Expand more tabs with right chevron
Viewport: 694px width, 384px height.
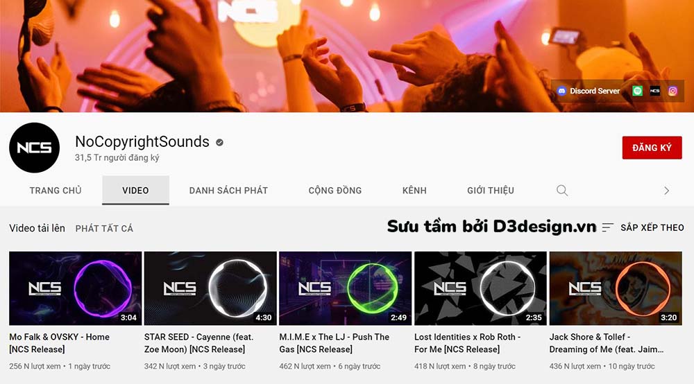pyautogui.click(x=666, y=191)
